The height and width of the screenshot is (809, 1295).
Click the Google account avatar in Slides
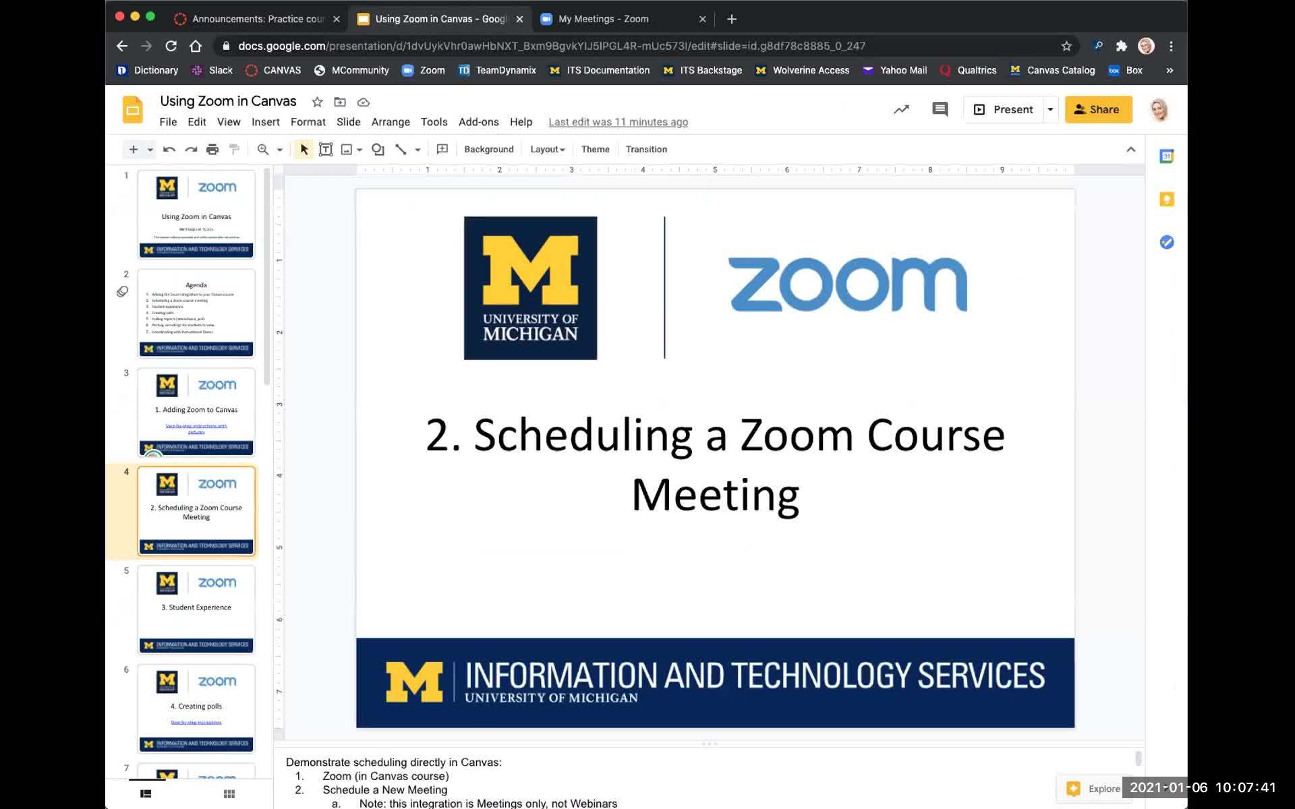[1159, 110]
